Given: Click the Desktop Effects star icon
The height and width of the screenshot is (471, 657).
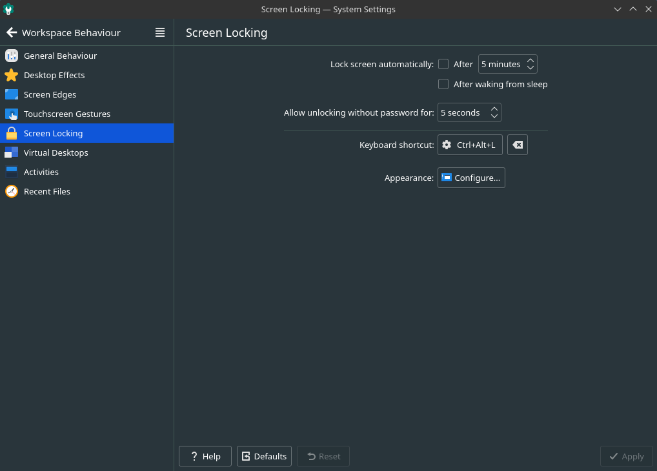Looking at the screenshot, I should coord(12,75).
